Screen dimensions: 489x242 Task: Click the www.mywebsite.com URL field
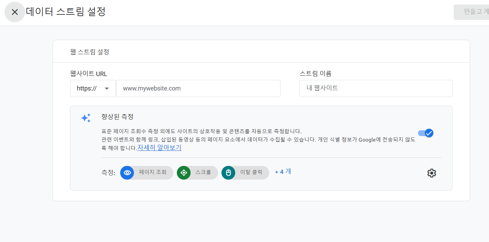point(198,88)
